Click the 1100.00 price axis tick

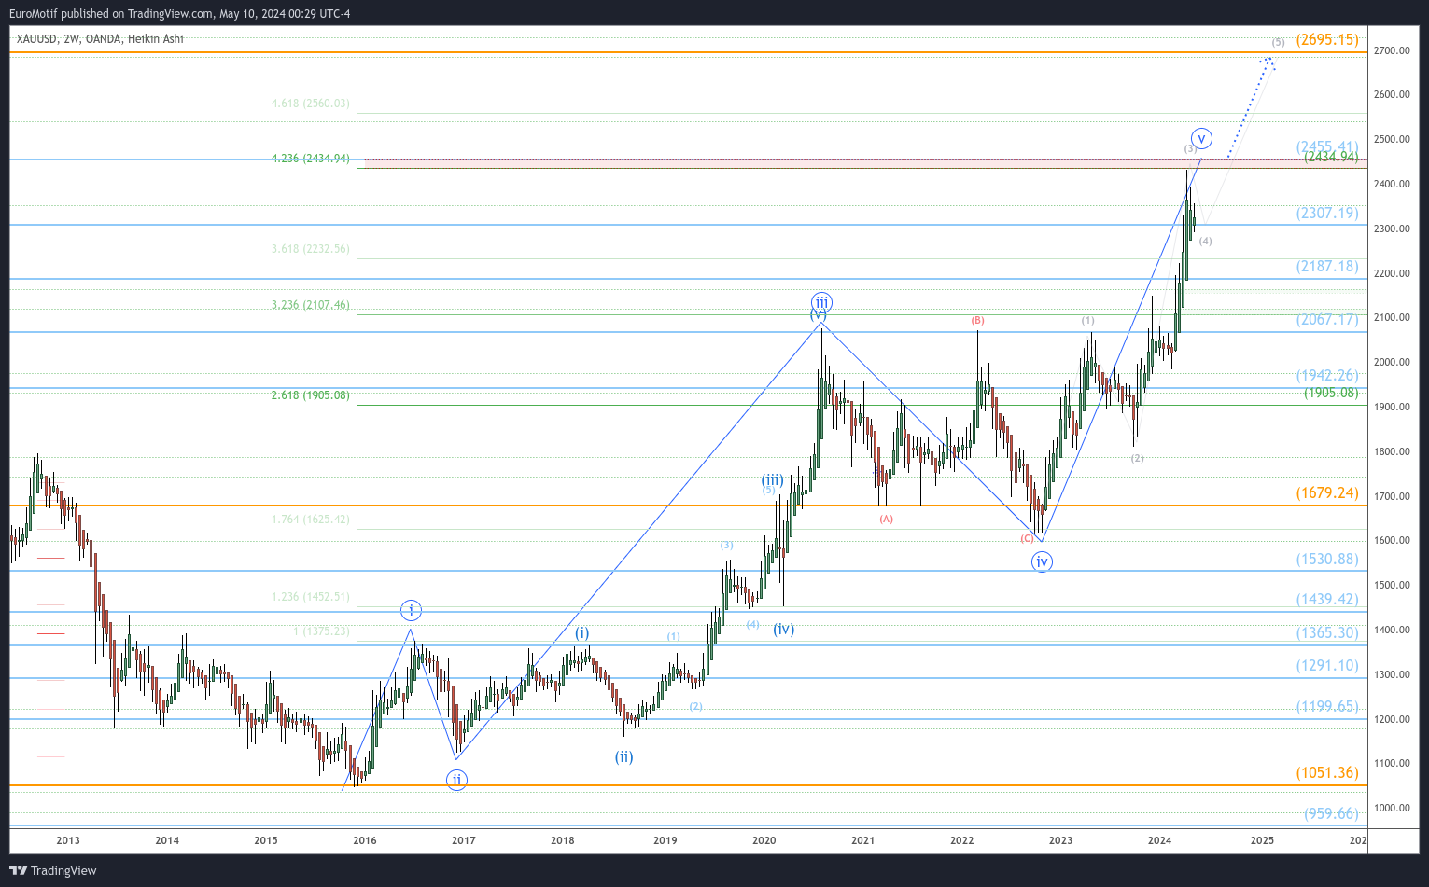click(1392, 764)
